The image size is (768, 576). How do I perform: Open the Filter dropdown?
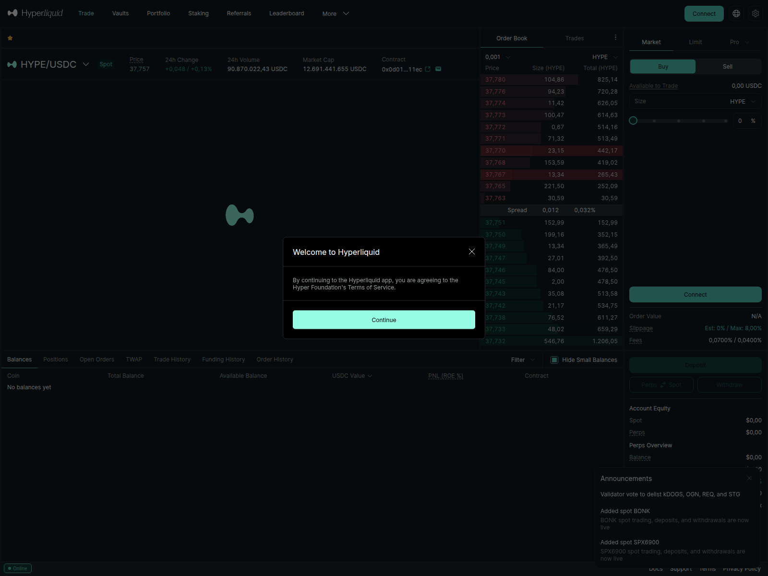(523, 360)
